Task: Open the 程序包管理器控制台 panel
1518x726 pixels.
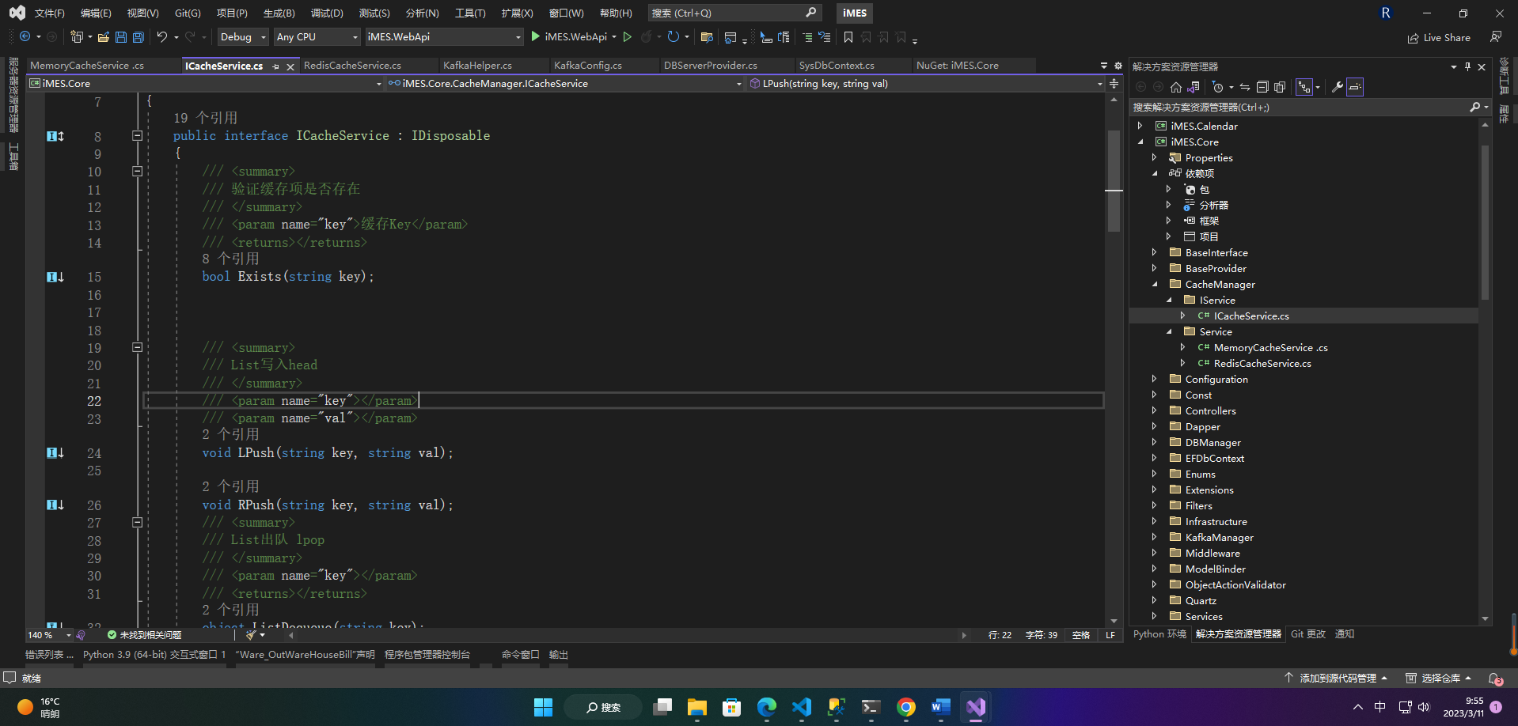Action: (x=427, y=655)
